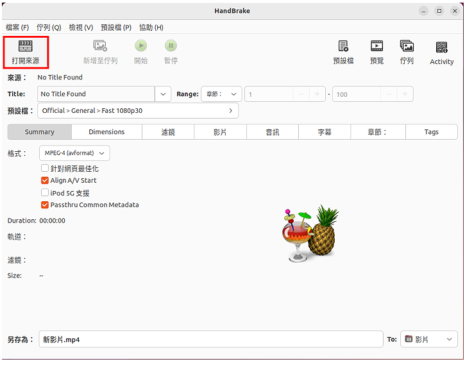Expand the Title dropdown arrow
This screenshot has width=474, height=366.
point(164,94)
